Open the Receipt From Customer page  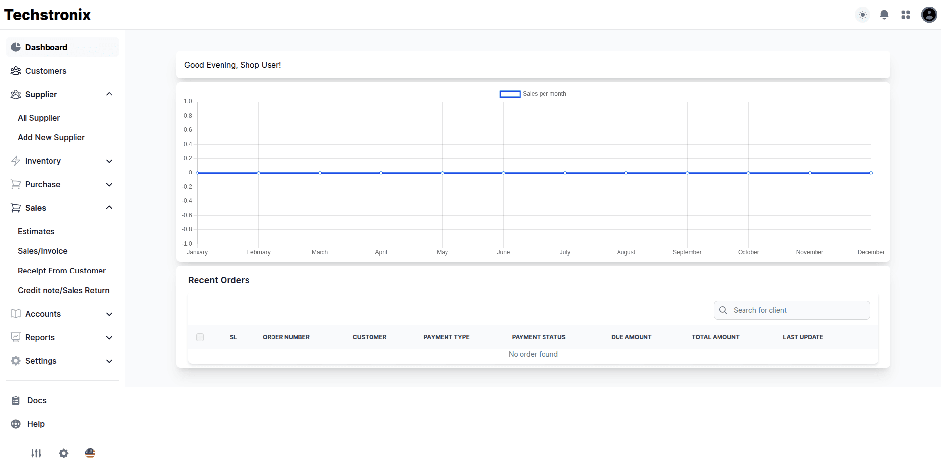61,271
